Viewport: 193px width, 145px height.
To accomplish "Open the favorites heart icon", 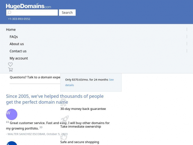I will click(x=10, y=64).
